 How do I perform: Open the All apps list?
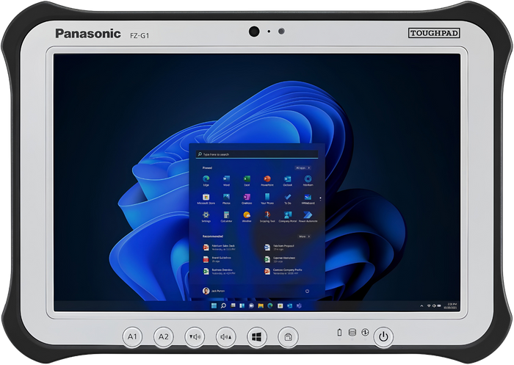303,168
